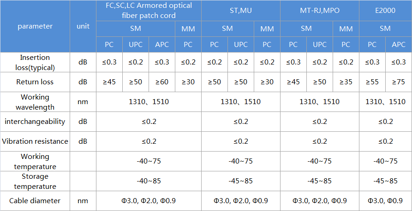The width and height of the screenshot is (412, 211).
Task: Click the "unit" column header cell
Action: pyautogui.click(x=83, y=26)
